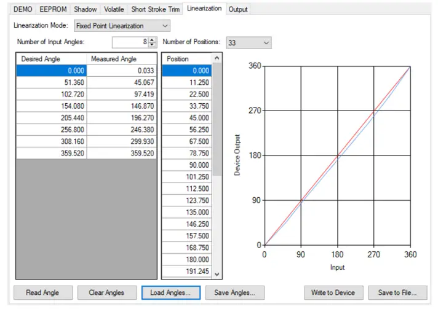Select Desired Angle cell 205.440
Image resolution: width=438 pixels, height=309 pixels.
(x=52, y=118)
